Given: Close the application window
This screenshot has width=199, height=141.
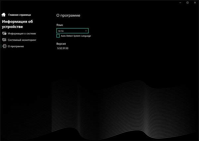Looking at the screenshot, I should click(195, 3).
